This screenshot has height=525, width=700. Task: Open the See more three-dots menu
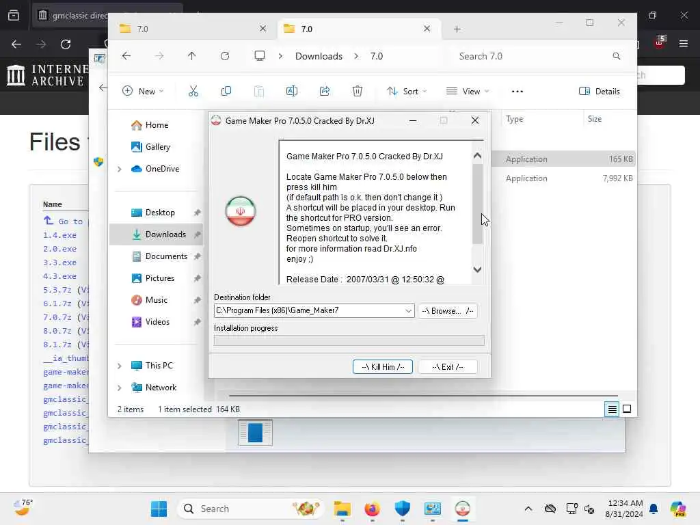pos(517,92)
